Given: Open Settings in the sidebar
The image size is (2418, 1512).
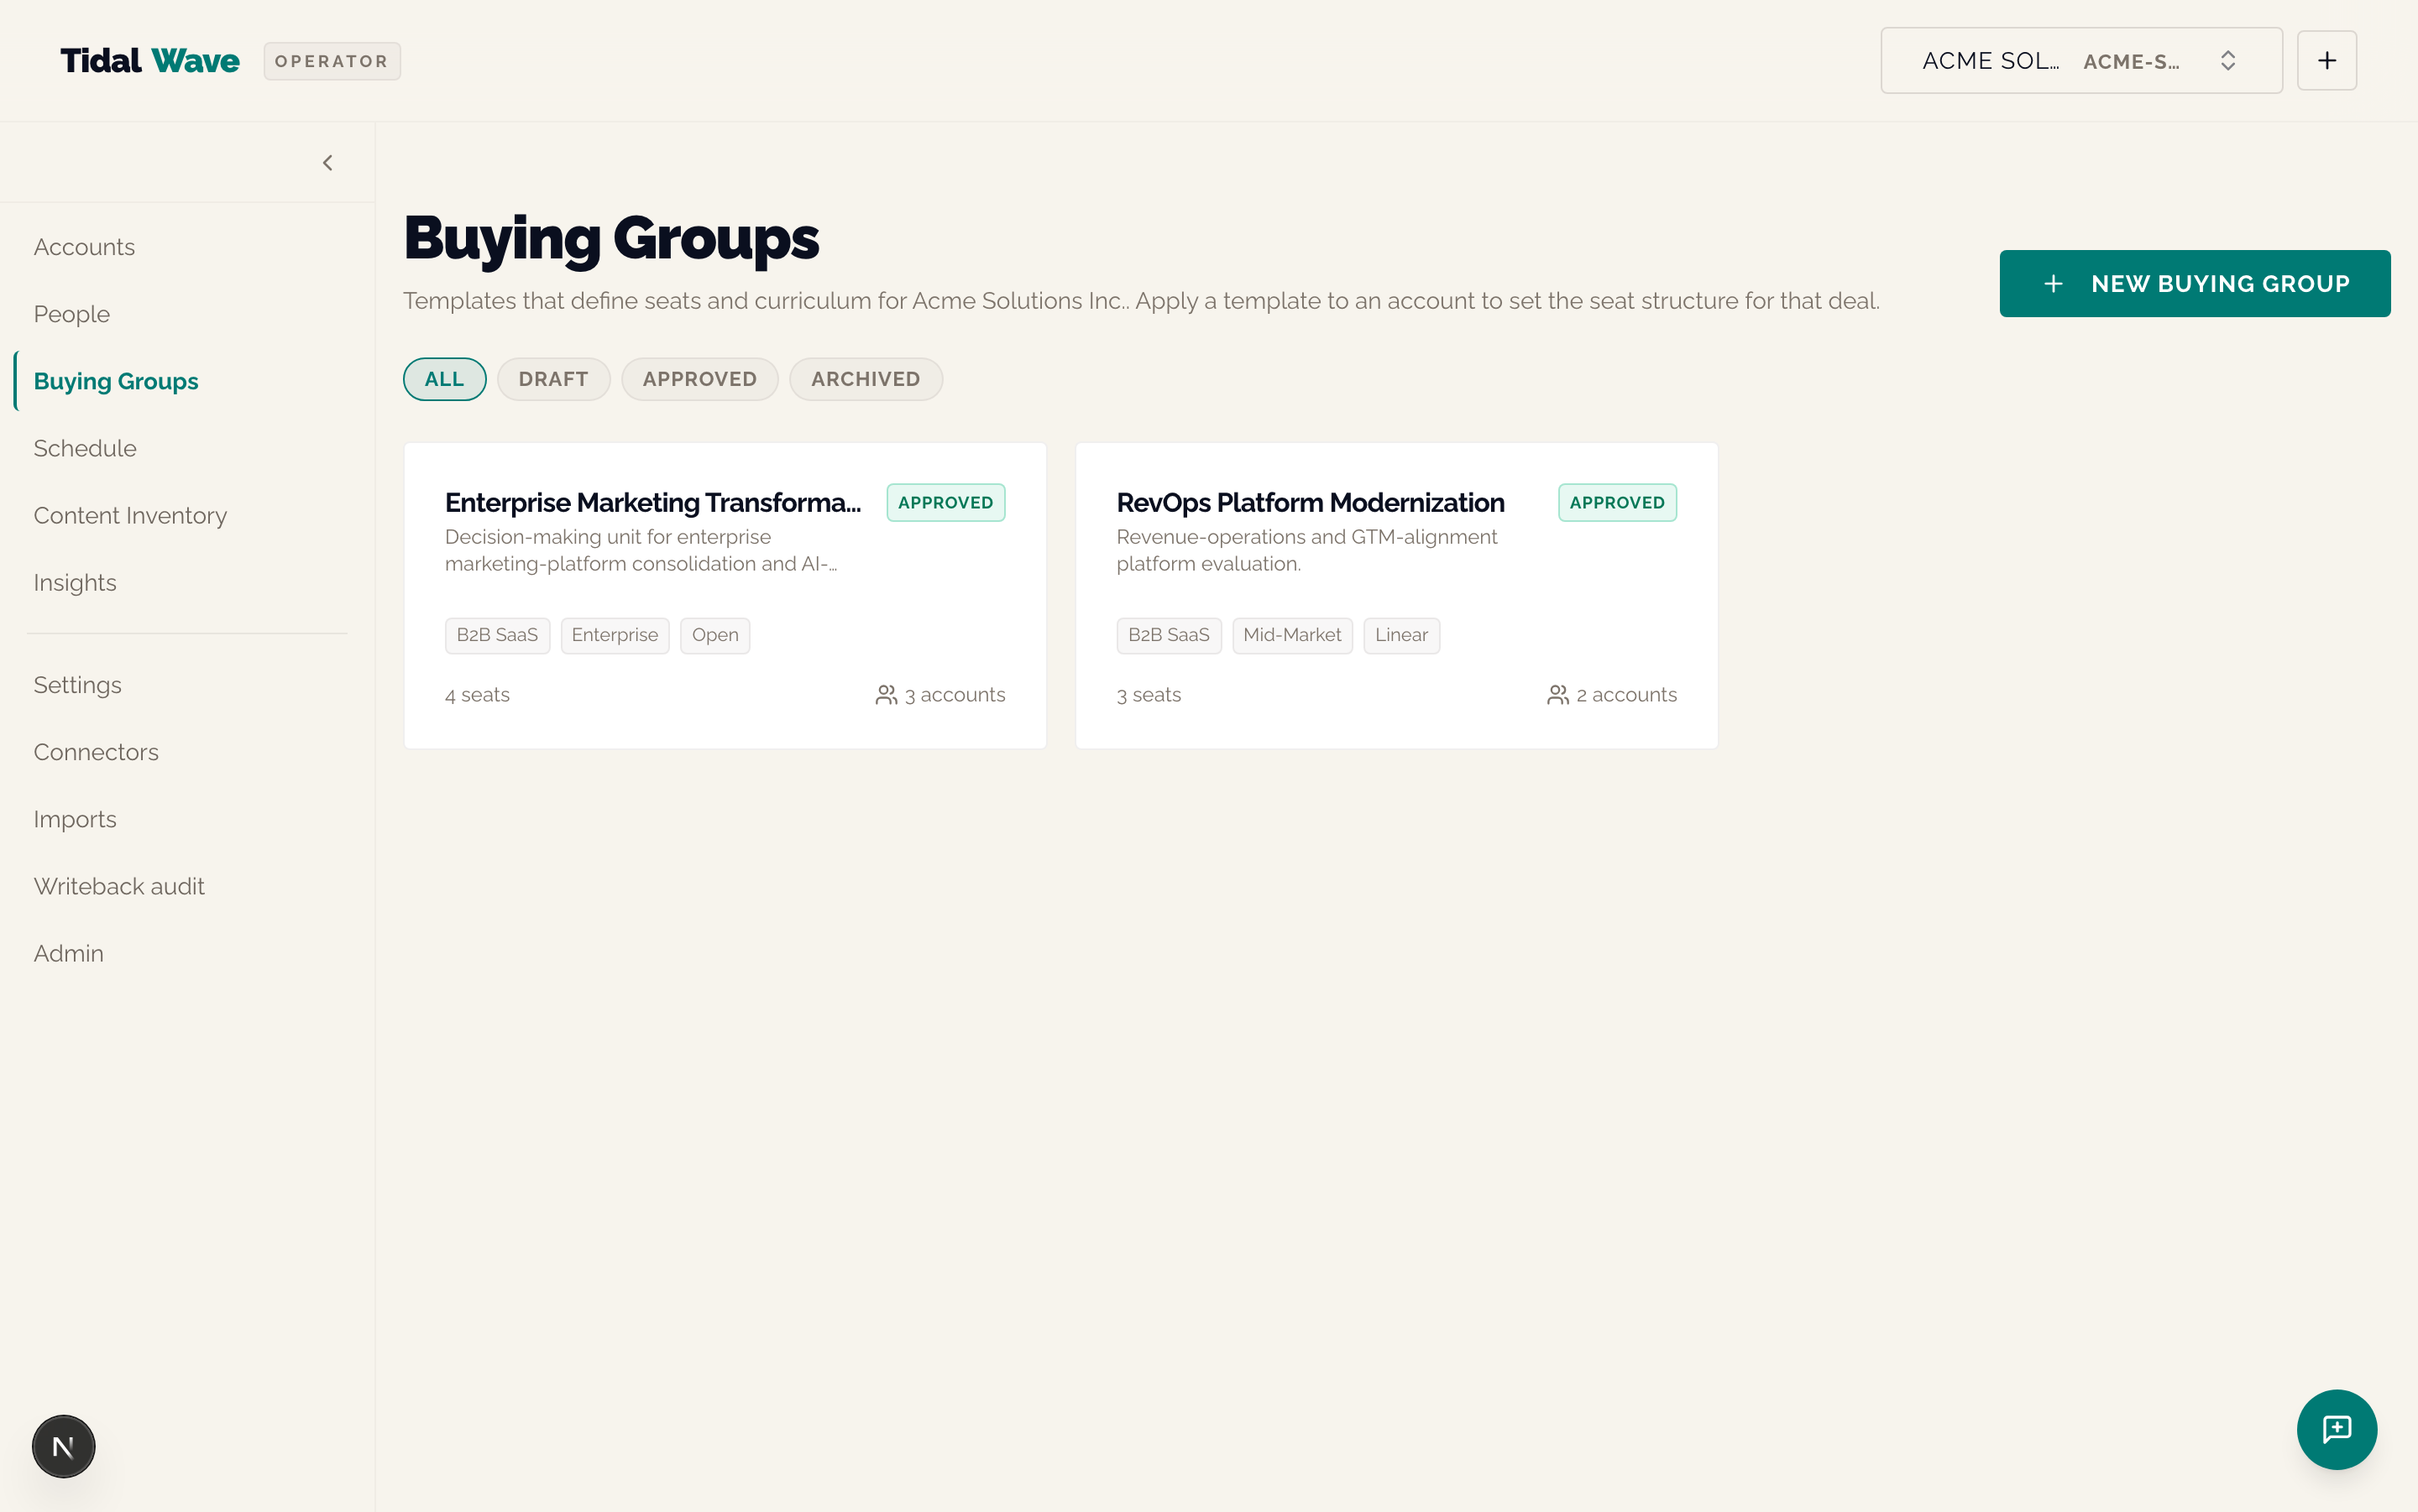Looking at the screenshot, I should (x=77, y=685).
